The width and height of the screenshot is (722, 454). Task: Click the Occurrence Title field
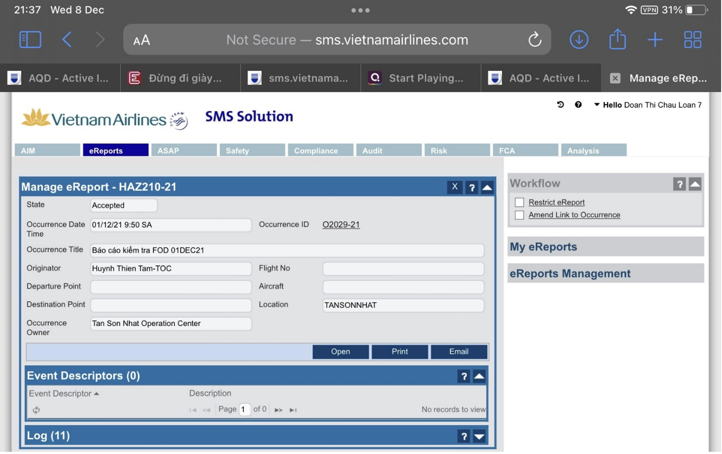tap(287, 250)
